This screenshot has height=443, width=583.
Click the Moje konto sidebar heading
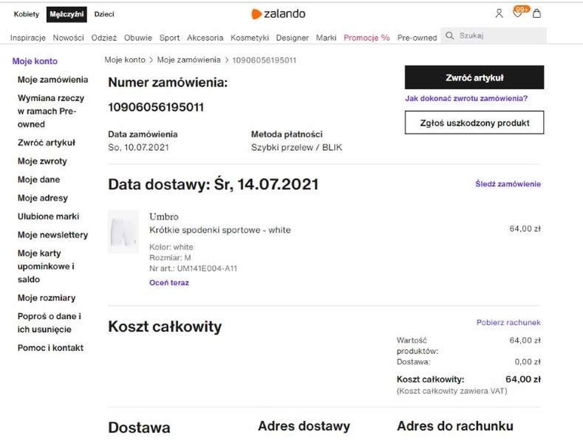point(35,61)
